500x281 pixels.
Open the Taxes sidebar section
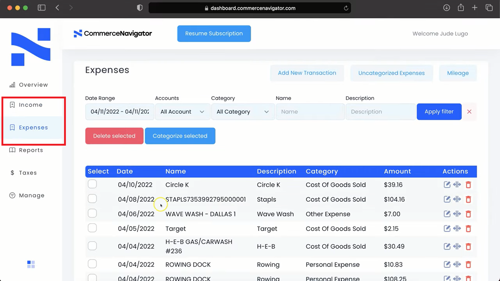[x=28, y=173]
